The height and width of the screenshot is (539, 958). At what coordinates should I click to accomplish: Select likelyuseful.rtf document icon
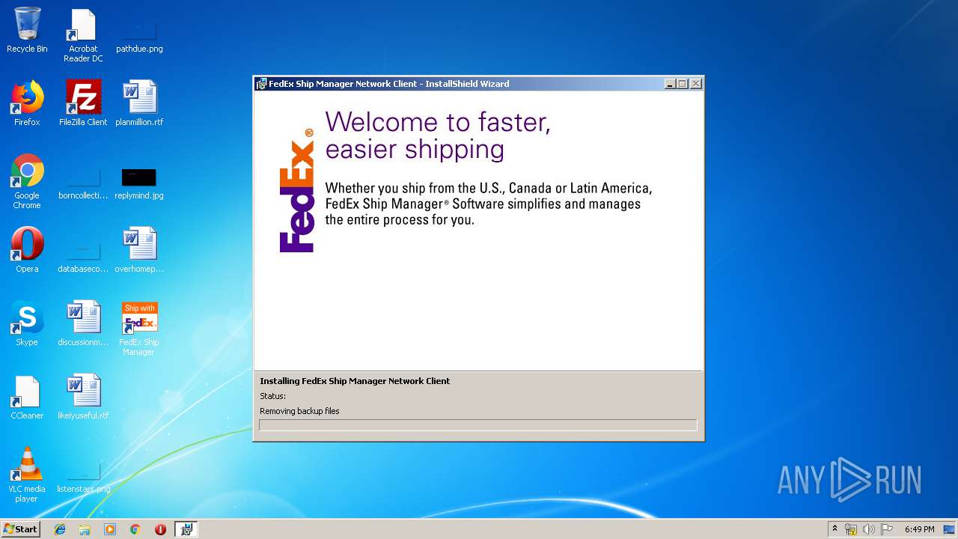(83, 397)
